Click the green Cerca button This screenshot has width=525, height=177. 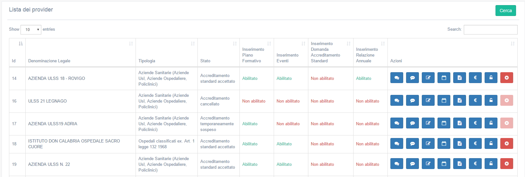[x=505, y=11]
